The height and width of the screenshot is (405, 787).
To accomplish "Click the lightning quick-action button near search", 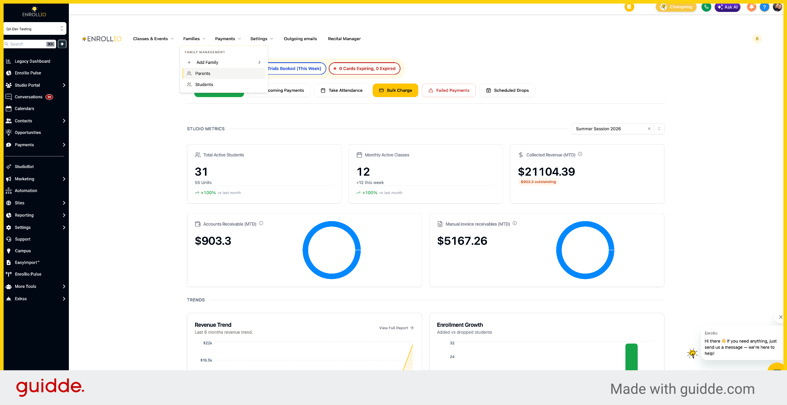I will [62, 44].
